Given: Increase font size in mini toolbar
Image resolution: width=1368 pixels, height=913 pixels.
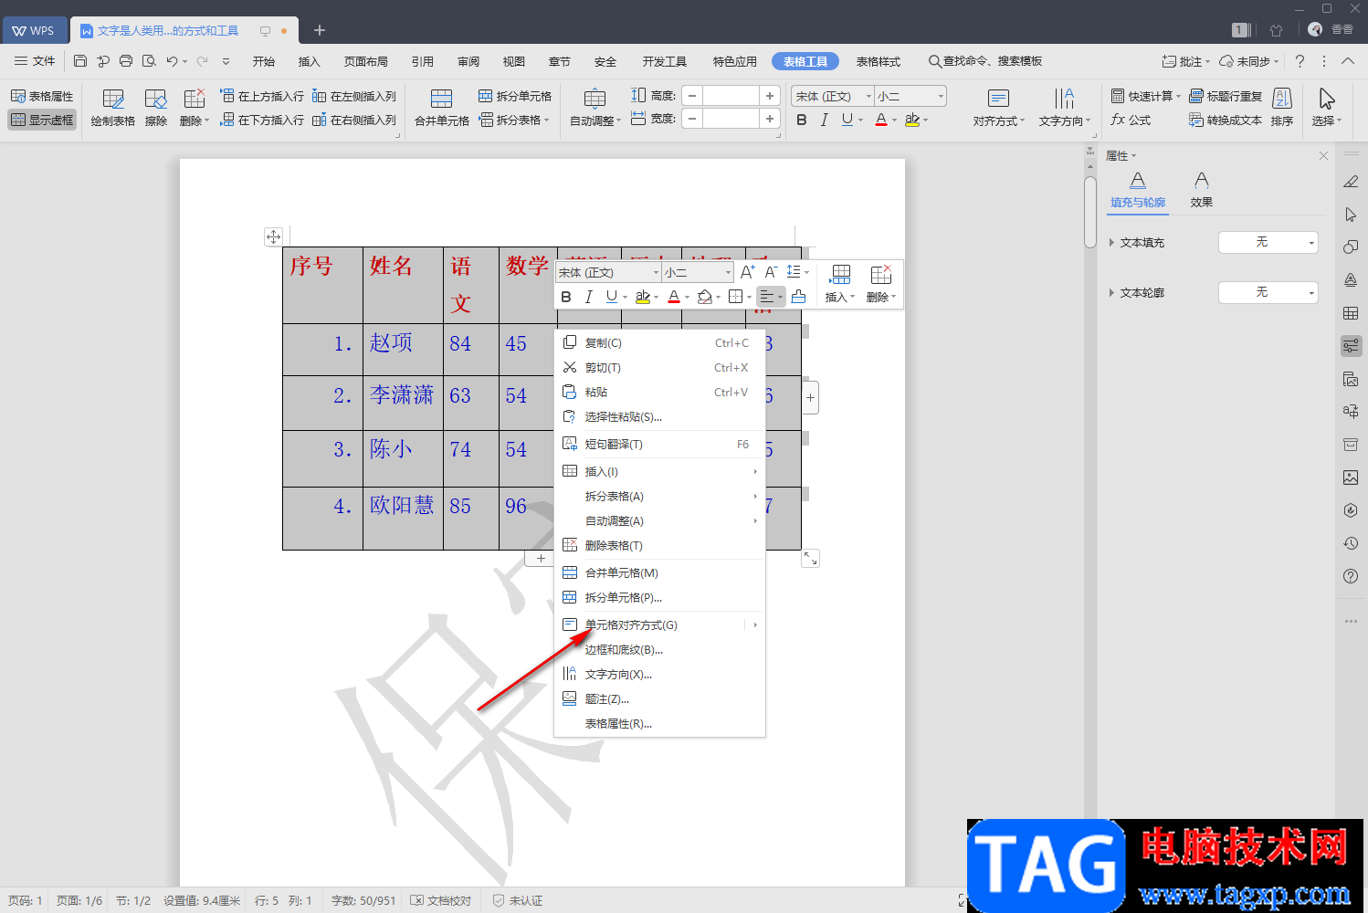Looking at the screenshot, I should pos(747,272).
